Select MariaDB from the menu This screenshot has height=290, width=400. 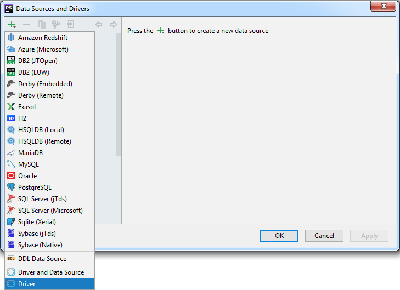coord(30,153)
